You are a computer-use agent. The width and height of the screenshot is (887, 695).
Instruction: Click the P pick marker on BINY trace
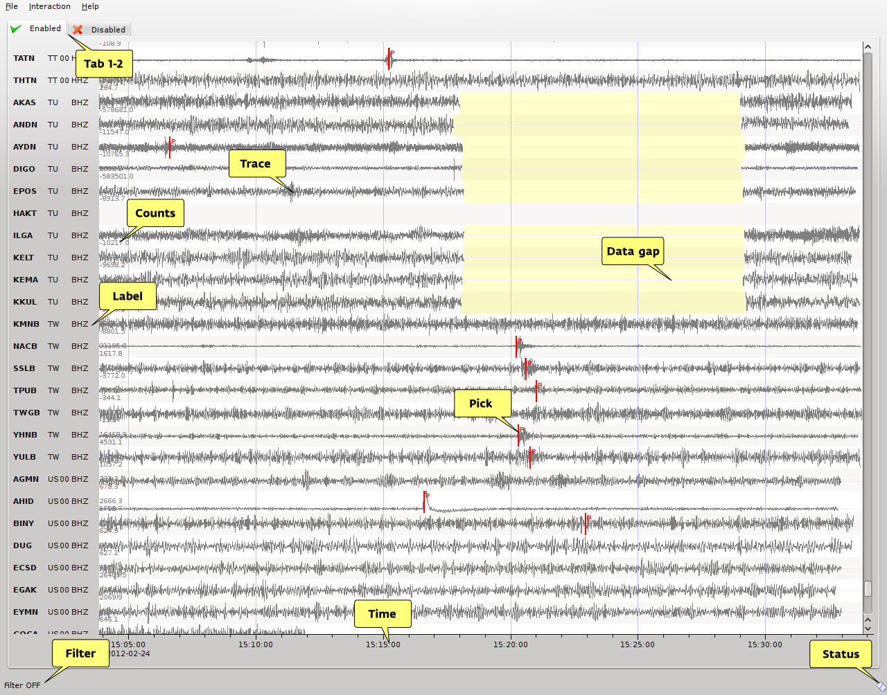(x=586, y=524)
